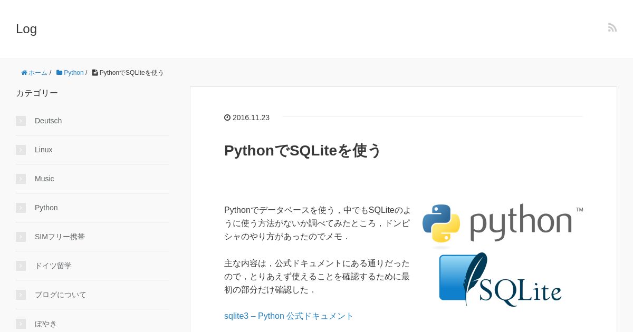Click the article title PythonでSQLiteを使う
Viewport: 633px width, 332px height.
point(303,151)
